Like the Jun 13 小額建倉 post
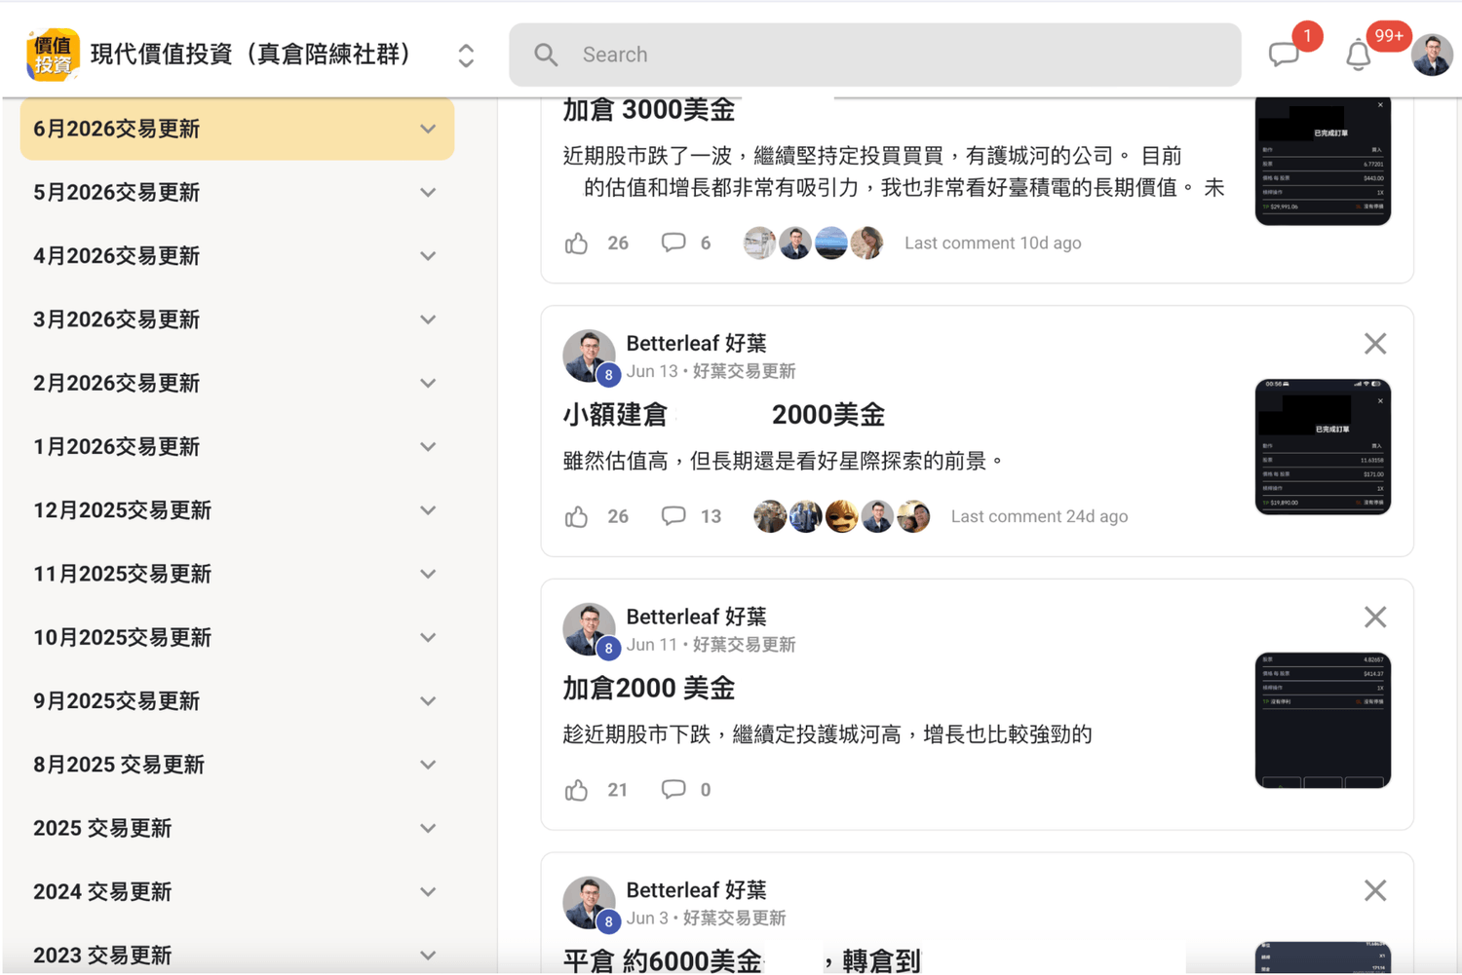Screen dimensions: 1462x975 pos(577,516)
